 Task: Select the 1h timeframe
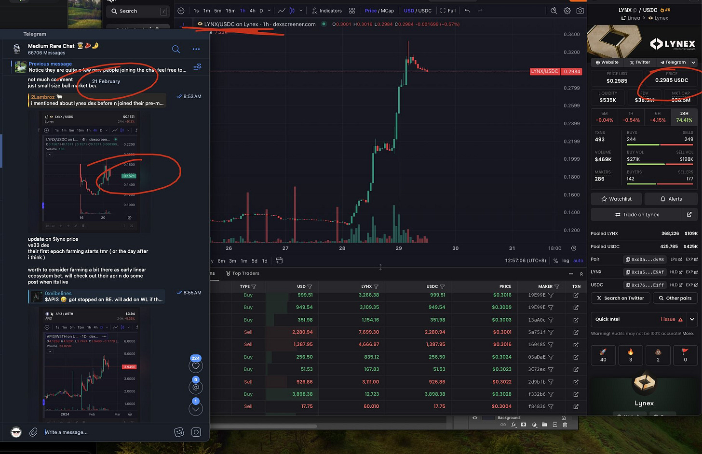243,11
